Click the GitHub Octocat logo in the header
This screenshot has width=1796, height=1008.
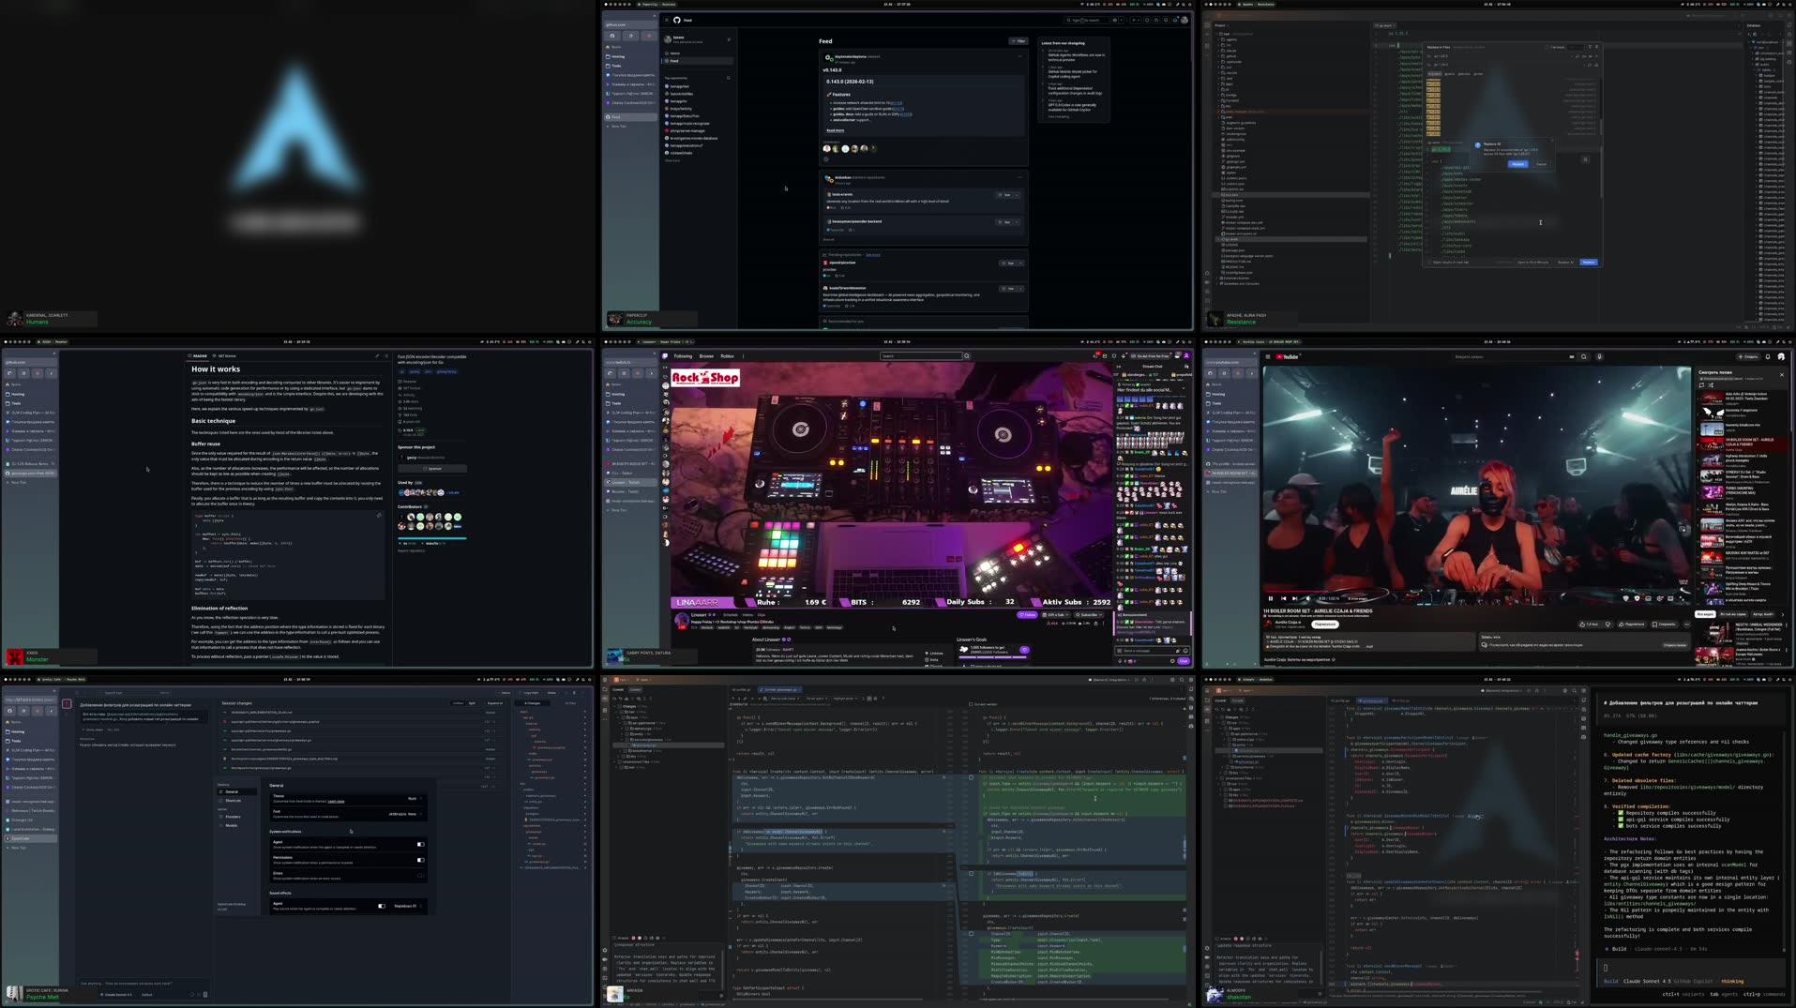[677, 21]
